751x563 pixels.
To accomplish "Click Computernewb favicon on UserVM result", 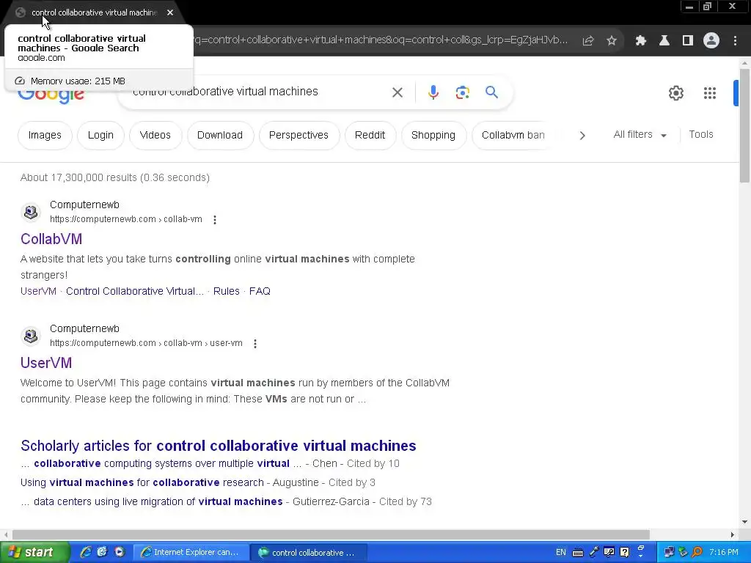I will point(31,336).
